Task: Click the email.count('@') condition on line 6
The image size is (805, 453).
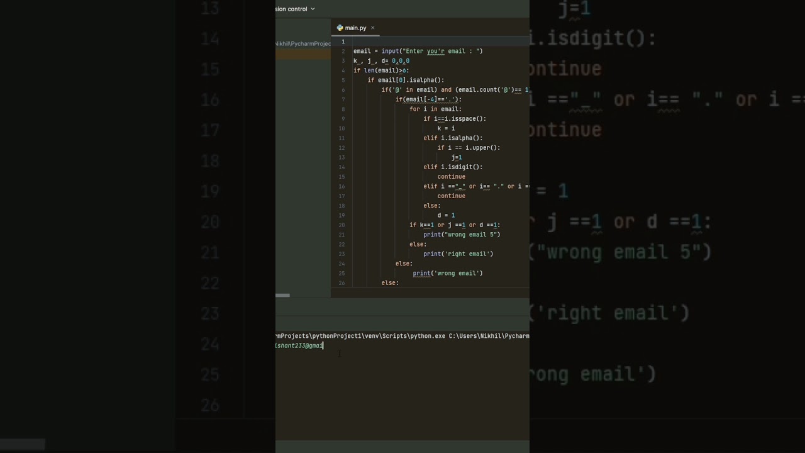Action: (x=492, y=90)
